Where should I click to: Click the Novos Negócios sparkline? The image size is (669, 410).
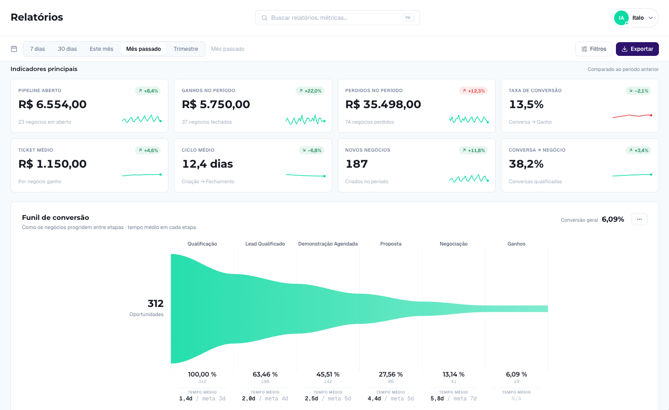tap(469, 178)
